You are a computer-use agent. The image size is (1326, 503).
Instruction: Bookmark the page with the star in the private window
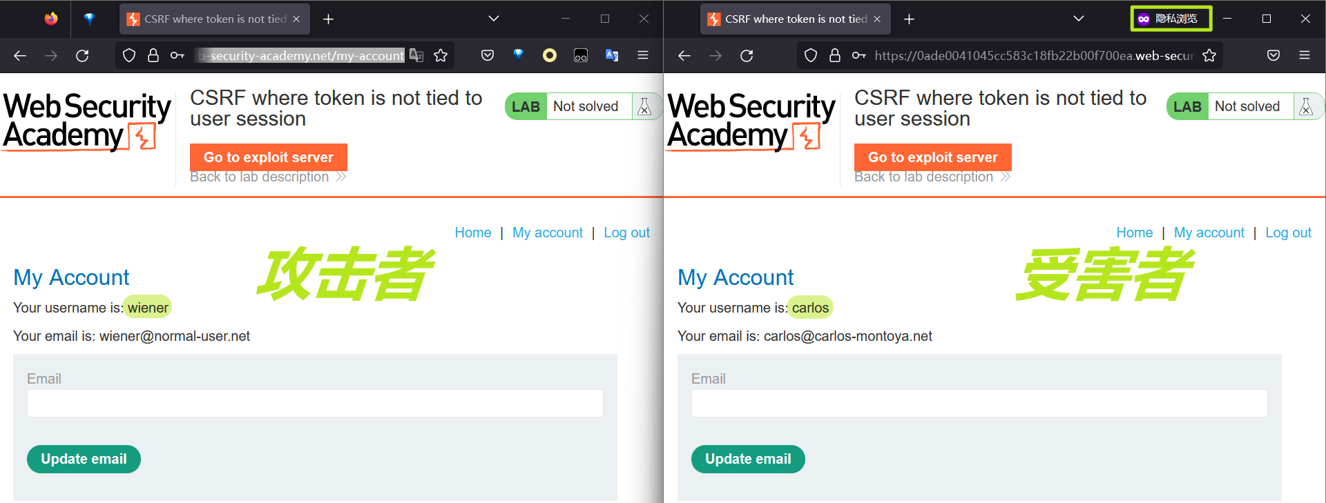1209,56
